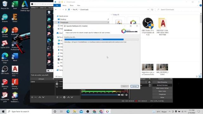The image size is (203, 114).
Task: Open recent locations dropdown beside the forward arrow
Action: (x=63, y=9)
